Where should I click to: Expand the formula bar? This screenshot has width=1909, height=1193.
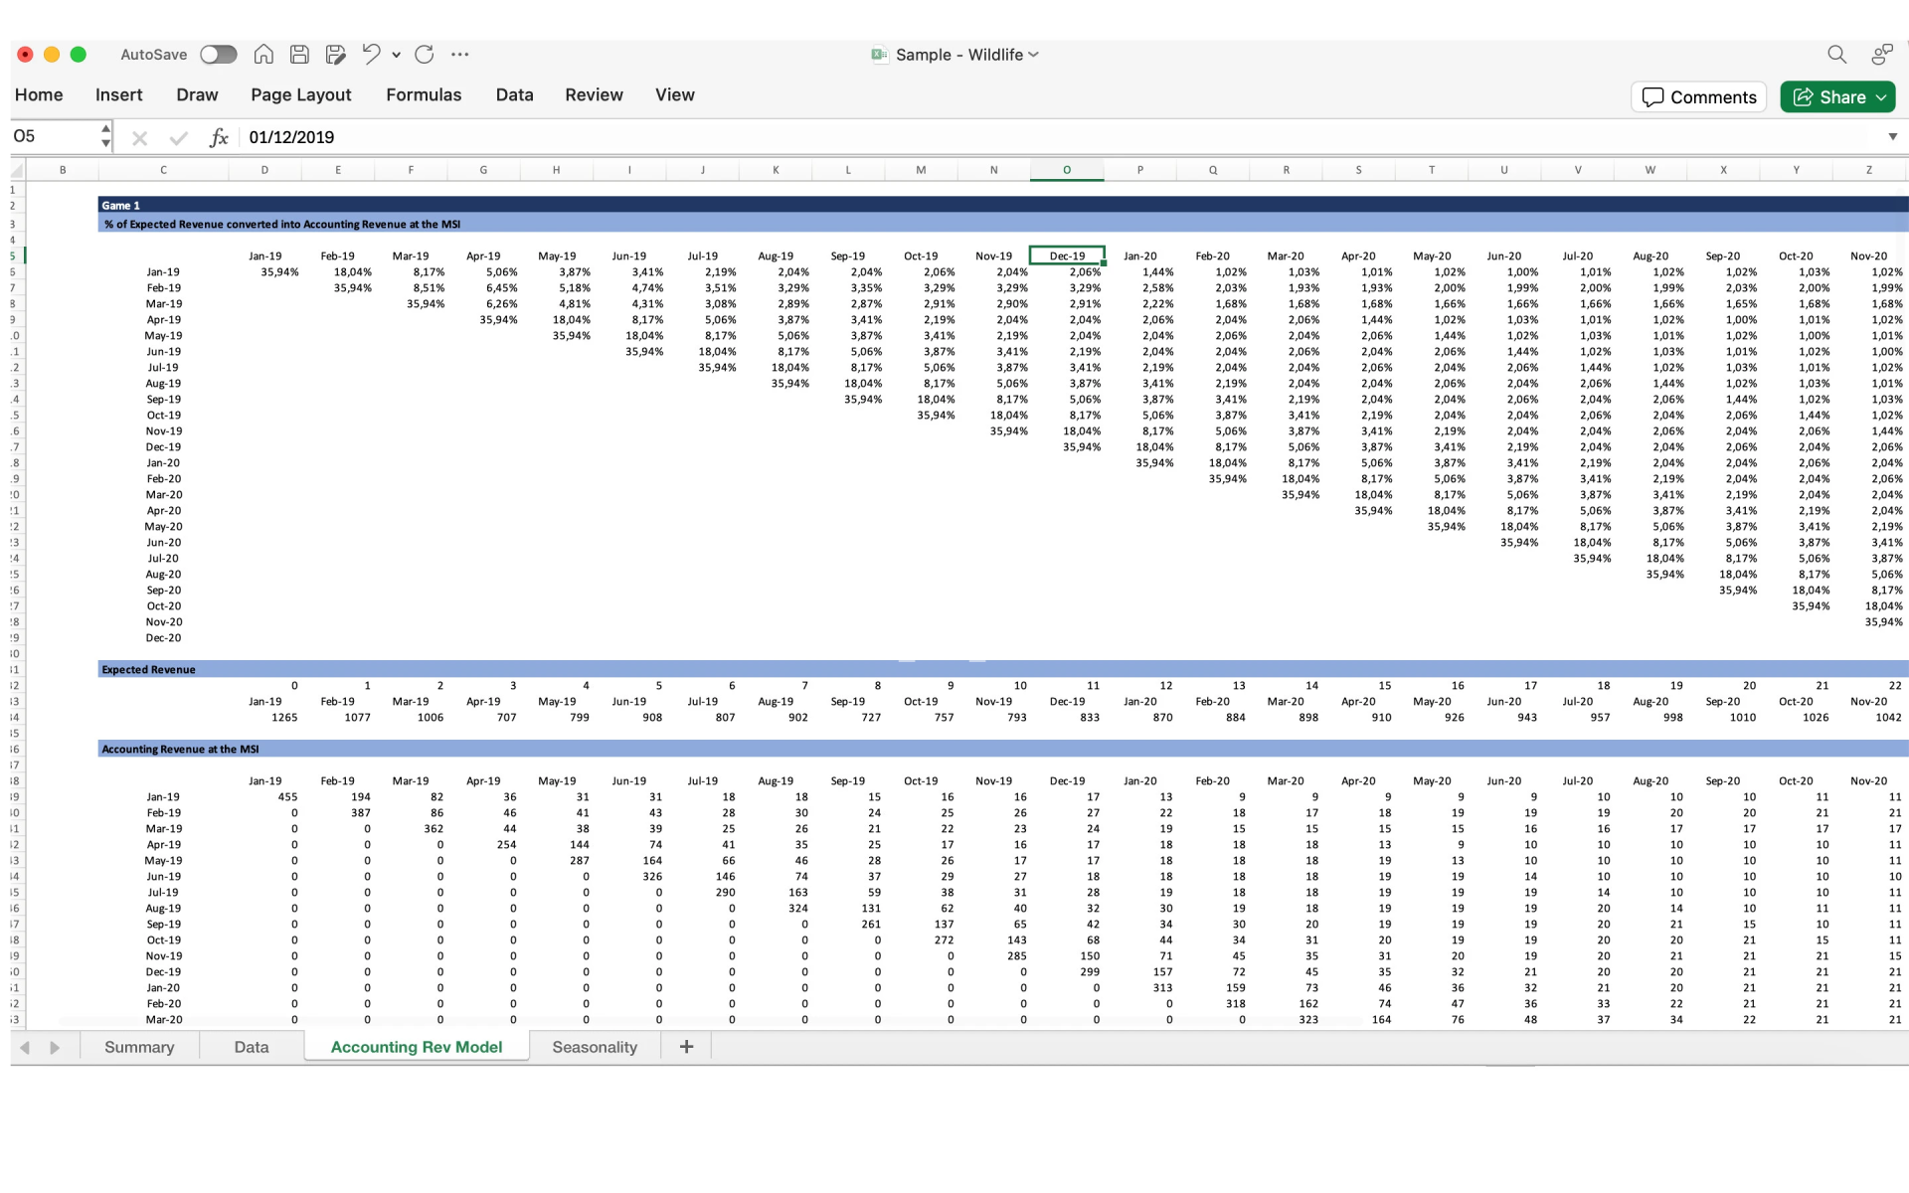[1892, 137]
